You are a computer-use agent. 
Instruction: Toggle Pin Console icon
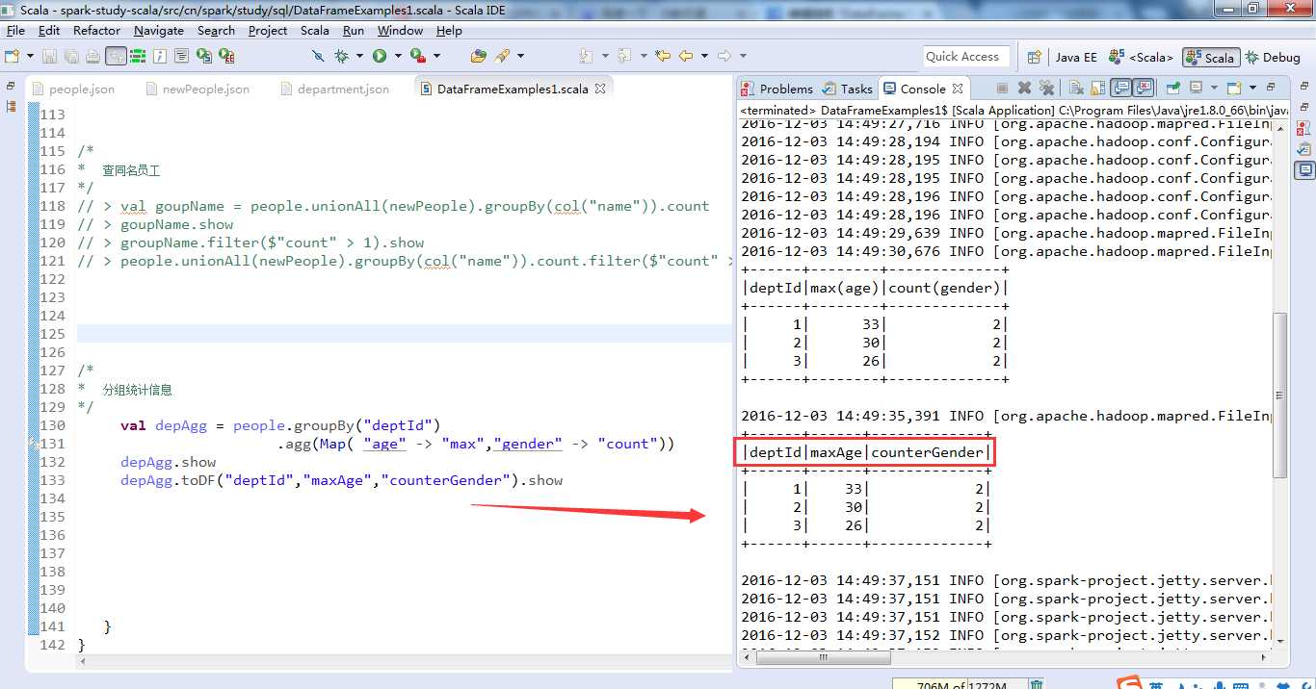click(1172, 88)
